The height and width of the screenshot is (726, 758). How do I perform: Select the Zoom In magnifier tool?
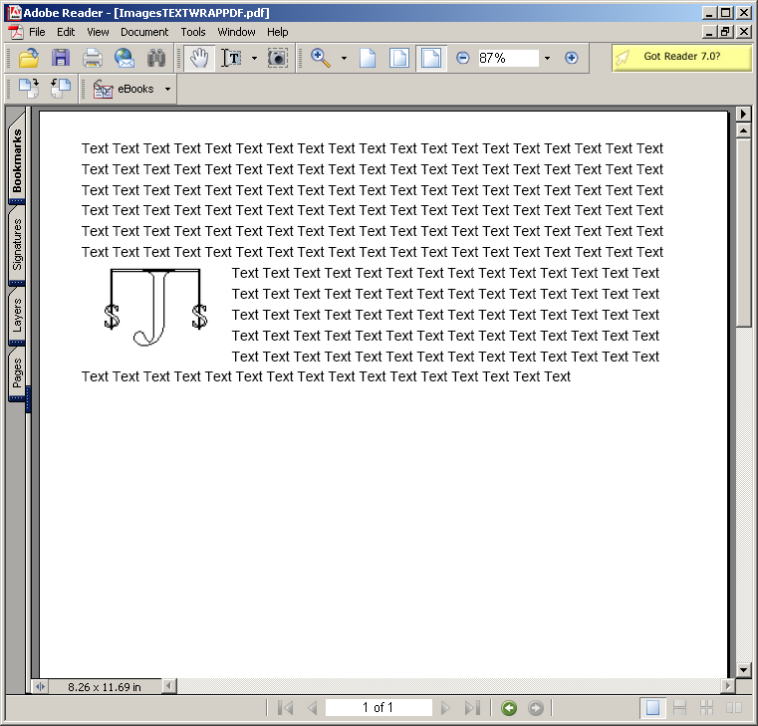click(320, 58)
